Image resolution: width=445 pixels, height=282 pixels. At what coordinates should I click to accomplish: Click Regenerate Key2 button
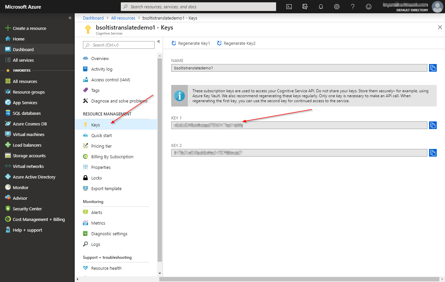pyautogui.click(x=236, y=43)
